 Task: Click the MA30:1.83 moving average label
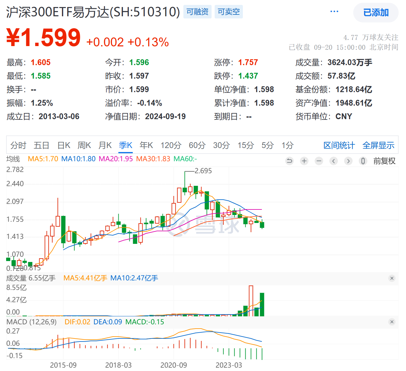pyautogui.click(x=153, y=159)
